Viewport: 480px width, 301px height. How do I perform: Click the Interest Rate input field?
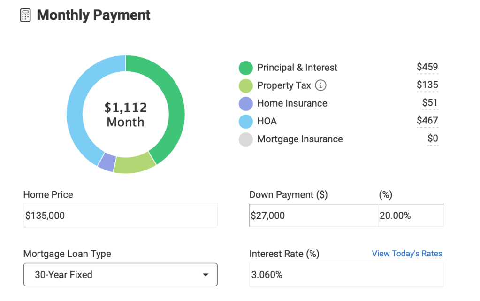[x=346, y=275]
